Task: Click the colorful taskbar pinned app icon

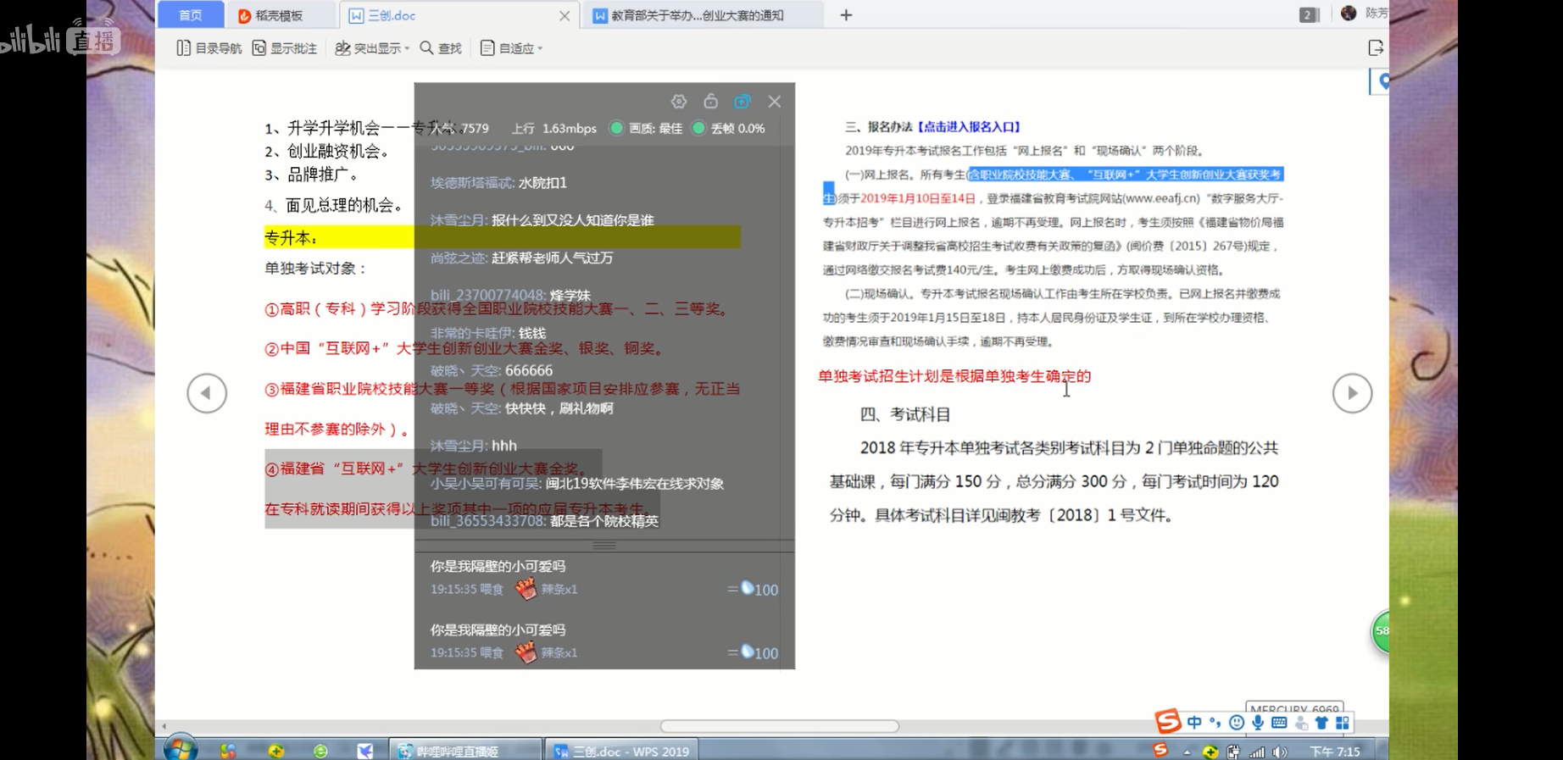Action: point(228,751)
